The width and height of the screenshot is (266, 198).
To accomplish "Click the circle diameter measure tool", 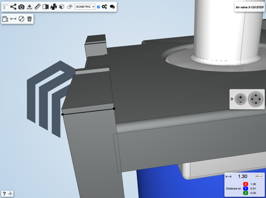I will point(21,19).
